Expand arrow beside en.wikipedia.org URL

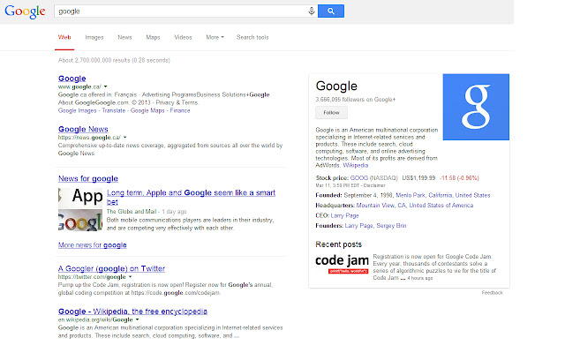[138, 319]
